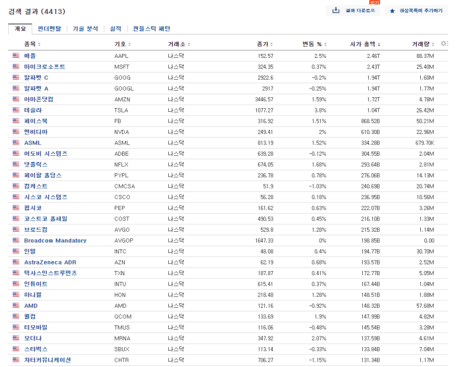Open the 컴캐스트 stock link
The image size is (469, 367).
pos(36,186)
